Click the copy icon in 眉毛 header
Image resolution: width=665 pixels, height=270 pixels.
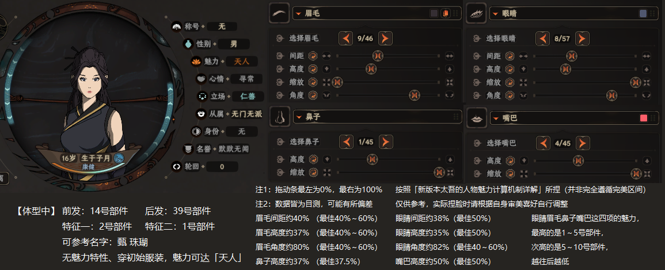coord(445,13)
